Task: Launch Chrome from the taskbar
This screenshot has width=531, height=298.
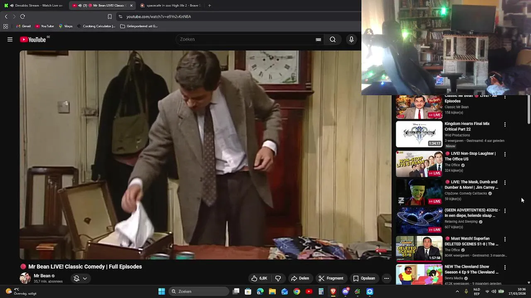Action: (297, 291)
